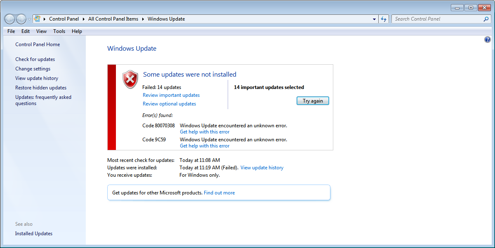The height and width of the screenshot is (248, 495).
Task: Open the blue help question mark icon
Action: (x=488, y=40)
